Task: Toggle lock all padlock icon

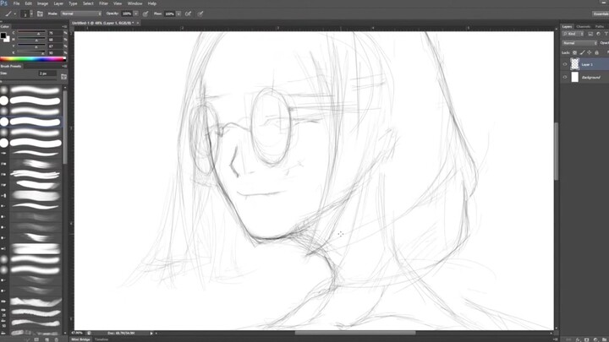Action: tap(597, 52)
